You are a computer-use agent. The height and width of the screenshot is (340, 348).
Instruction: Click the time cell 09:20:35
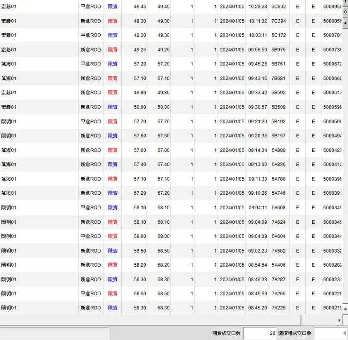(258, 136)
